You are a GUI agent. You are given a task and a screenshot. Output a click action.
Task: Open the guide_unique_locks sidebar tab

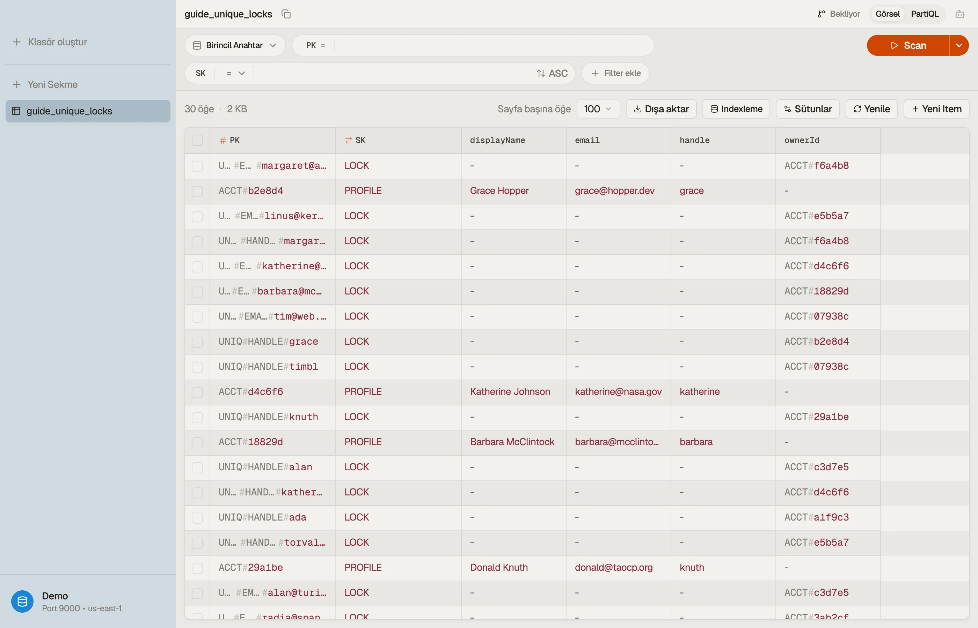pyautogui.click(x=88, y=111)
